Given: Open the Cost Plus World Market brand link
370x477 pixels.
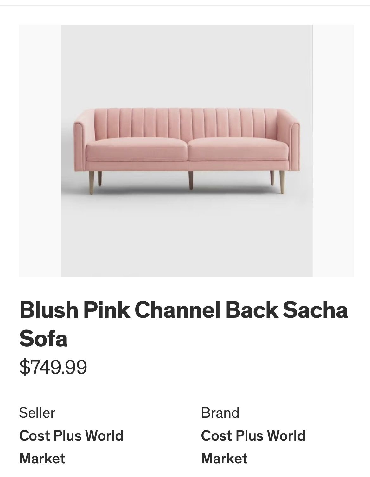Looking at the screenshot, I should (253, 435).
